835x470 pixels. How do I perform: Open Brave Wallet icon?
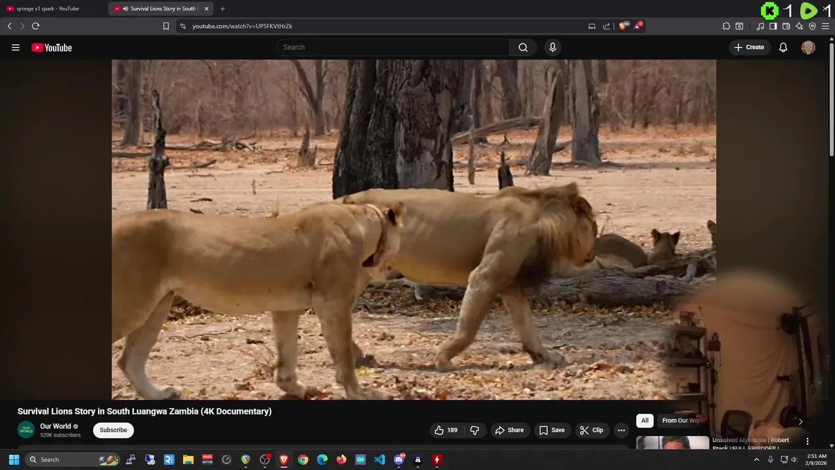click(x=786, y=26)
